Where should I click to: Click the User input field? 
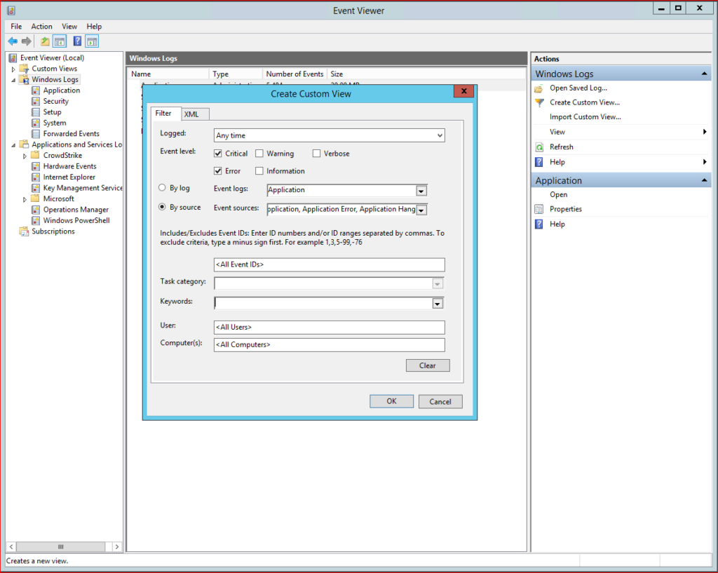tap(330, 328)
